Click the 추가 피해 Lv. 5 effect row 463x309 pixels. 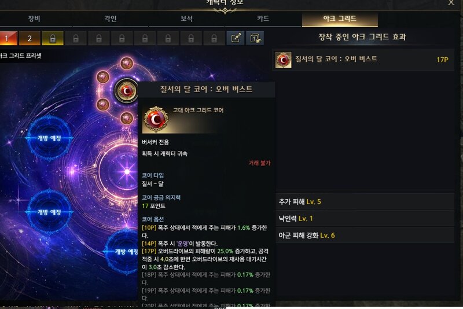pos(365,201)
